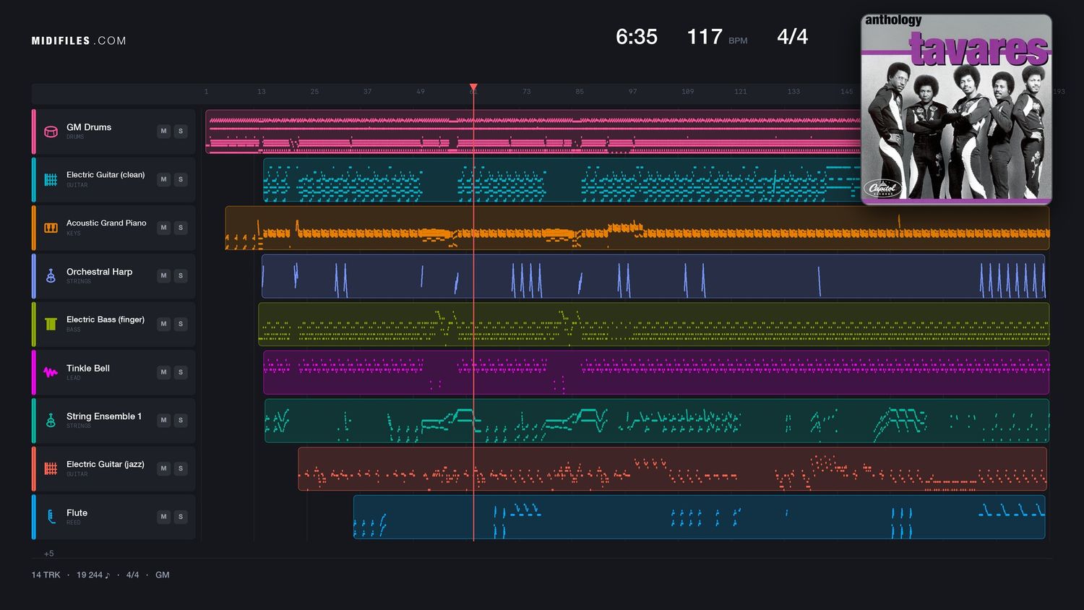Viewport: 1084px width, 610px height.
Task: Jump to bar 85 on the ruler
Action: click(580, 92)
